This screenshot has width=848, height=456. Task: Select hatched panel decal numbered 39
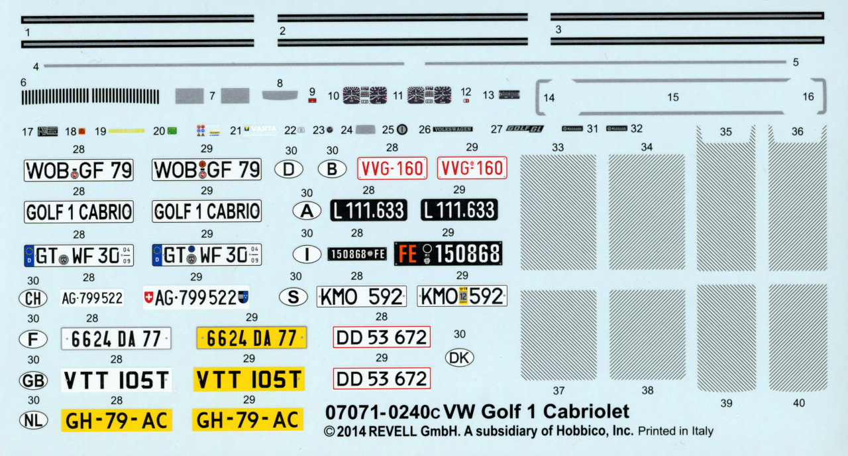tap(725, 338)
